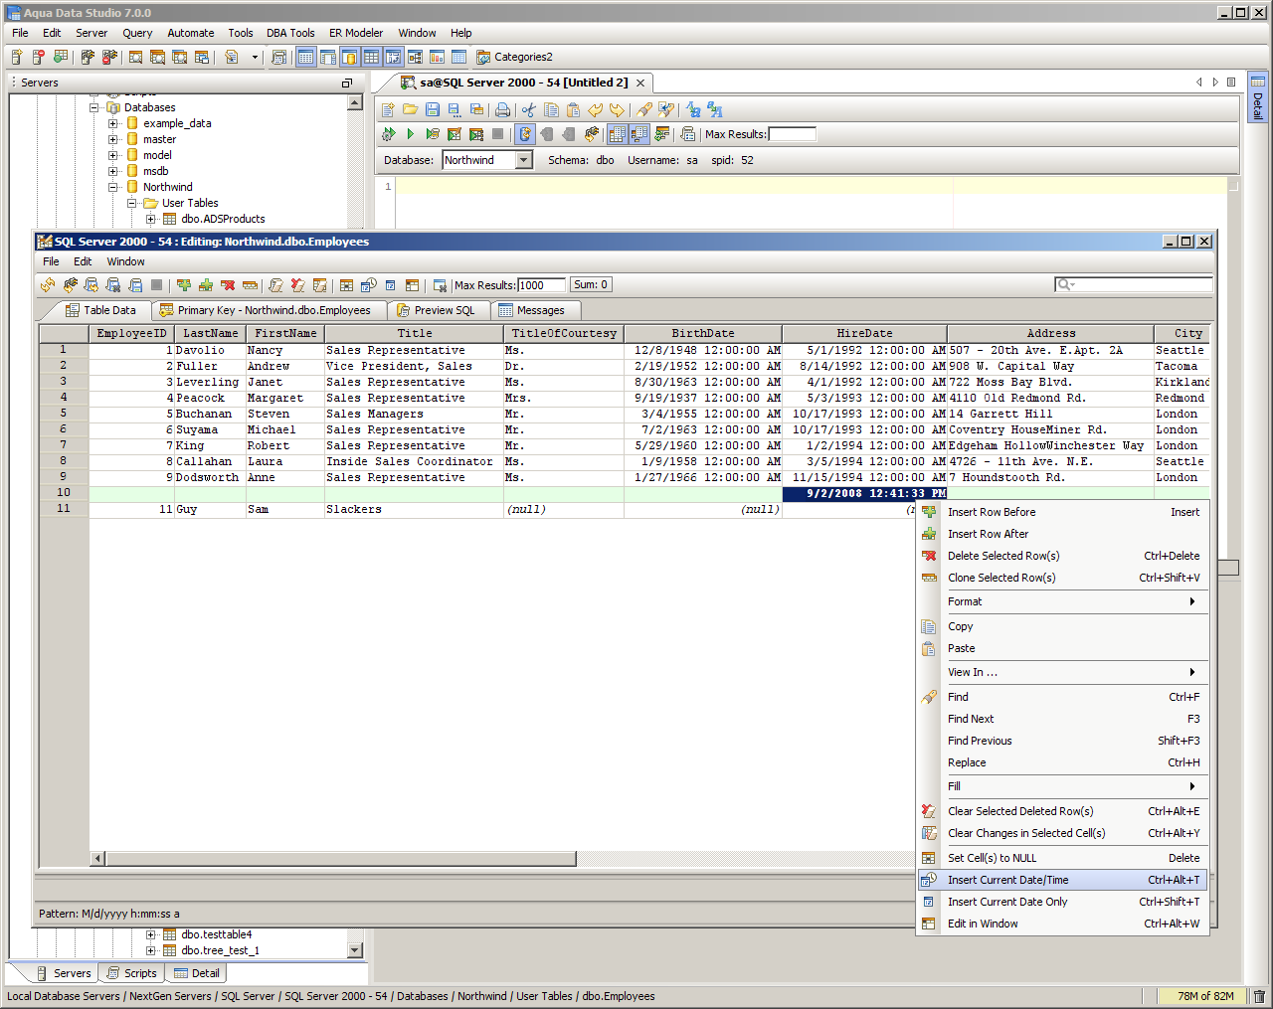Toggle the first highlighted view button in the main toolbar
Viewport: 1273px width, 1009px height.
pyautogui.click(x=305, y=57)
